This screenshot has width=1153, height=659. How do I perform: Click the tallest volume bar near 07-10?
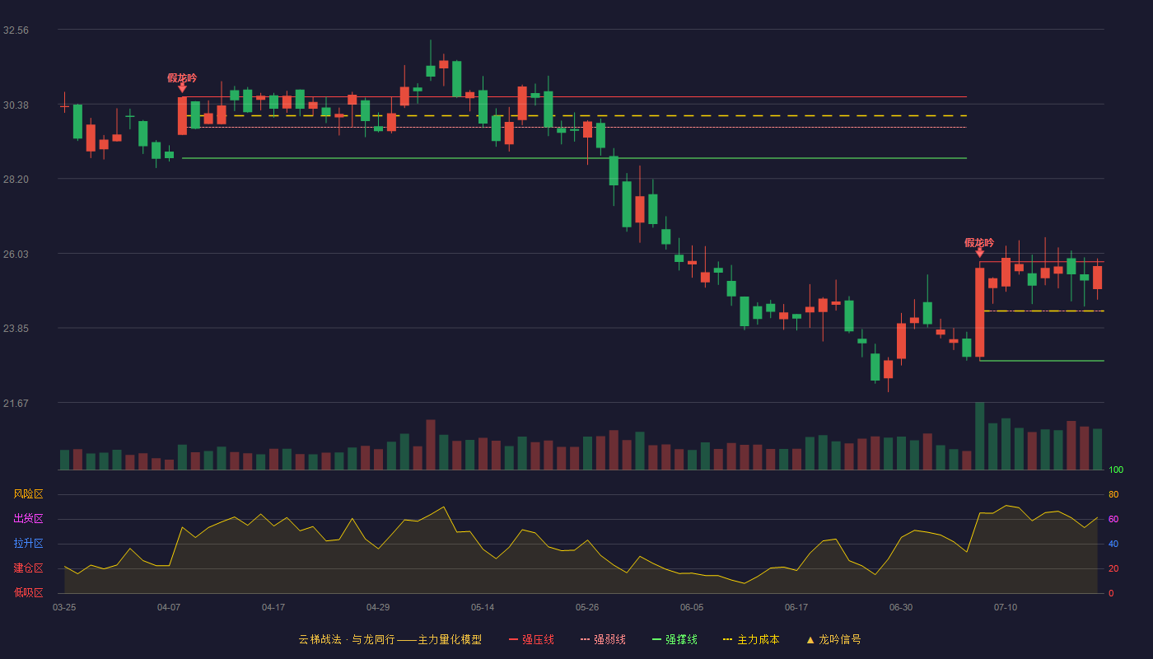pos(979,436)
